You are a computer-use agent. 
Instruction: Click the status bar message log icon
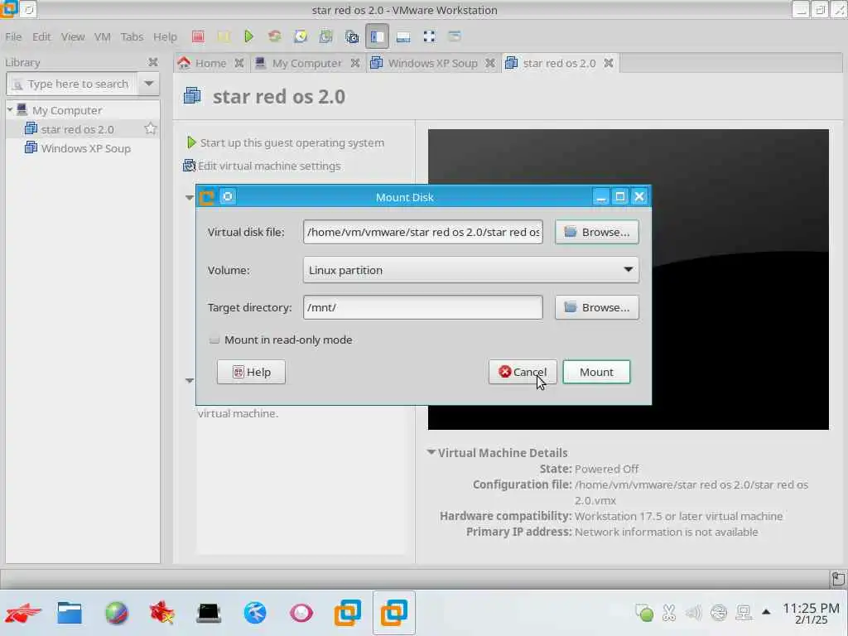click(838, 579)
